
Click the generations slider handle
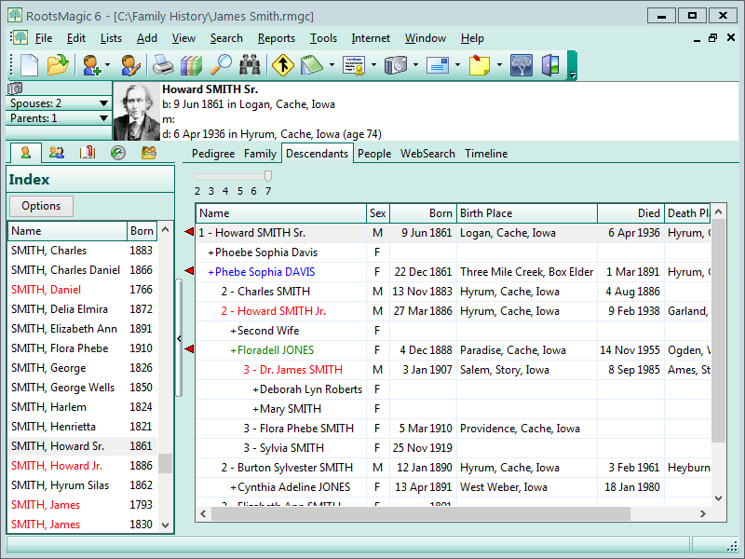click(268, 176)
